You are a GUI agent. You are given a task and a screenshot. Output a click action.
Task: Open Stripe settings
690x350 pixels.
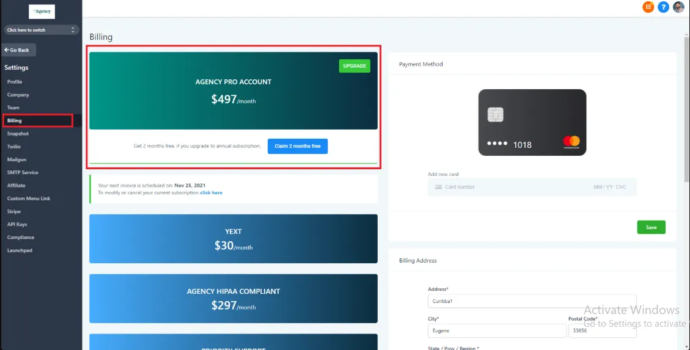tap(14, 211)
